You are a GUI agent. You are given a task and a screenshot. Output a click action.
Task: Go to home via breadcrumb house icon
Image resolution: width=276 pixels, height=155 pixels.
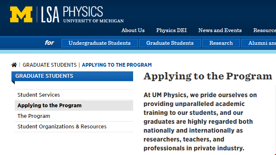tap(14, 65)
